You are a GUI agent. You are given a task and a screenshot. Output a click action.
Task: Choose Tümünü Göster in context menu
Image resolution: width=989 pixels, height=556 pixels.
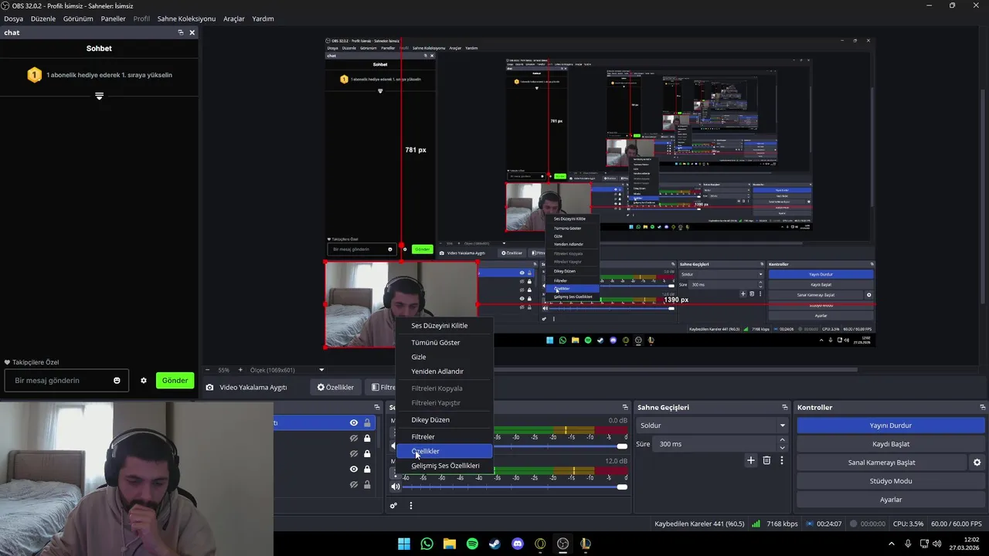[x=444, y=343]
